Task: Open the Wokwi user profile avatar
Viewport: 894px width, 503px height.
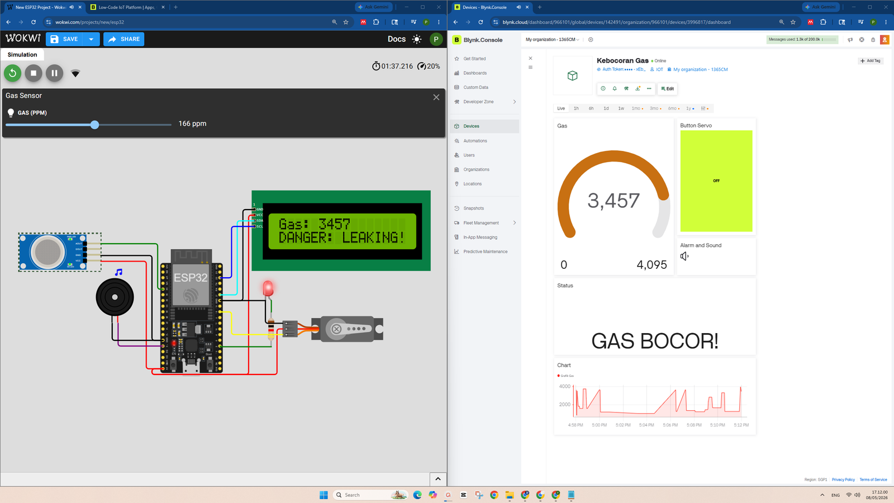Action: tap(436, 39)
